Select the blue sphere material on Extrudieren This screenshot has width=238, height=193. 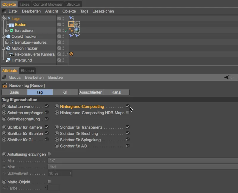click(x=77, y=30)
